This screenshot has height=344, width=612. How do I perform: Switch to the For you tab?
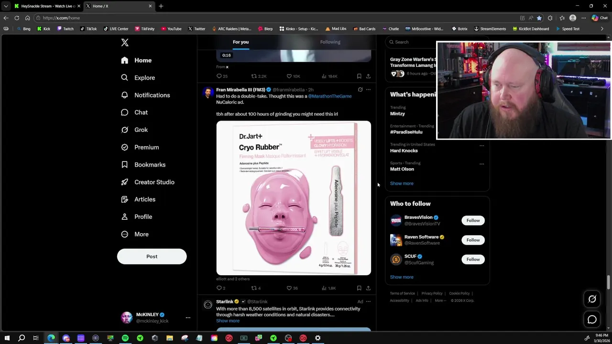tap(240, 42)
